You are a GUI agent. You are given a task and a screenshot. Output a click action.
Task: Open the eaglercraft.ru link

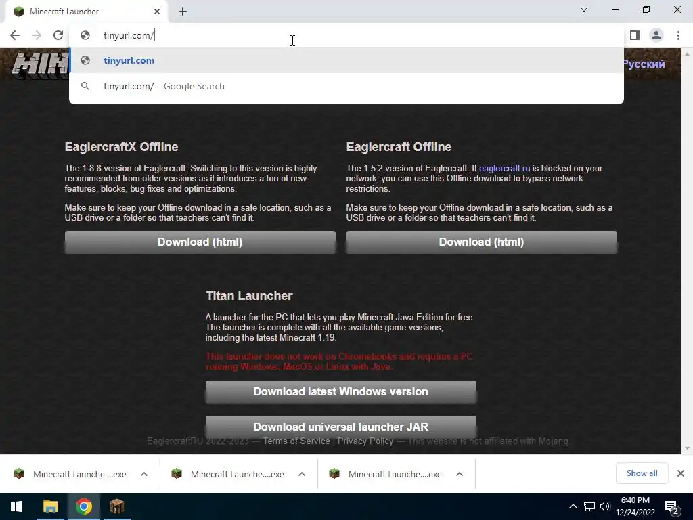coord(504,169)
